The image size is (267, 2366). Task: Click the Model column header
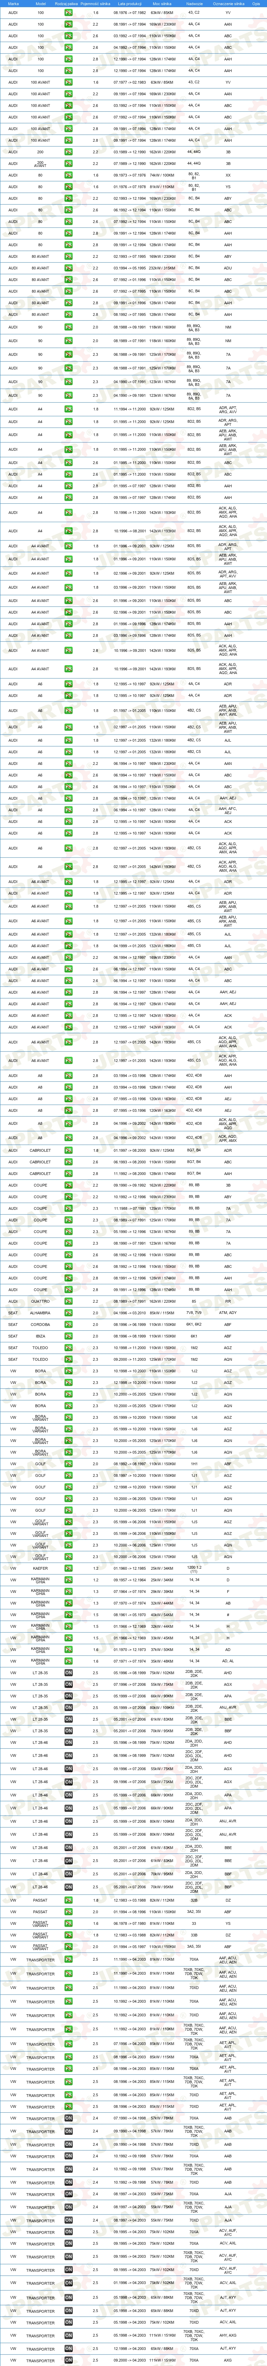click(x=40, y=4)
